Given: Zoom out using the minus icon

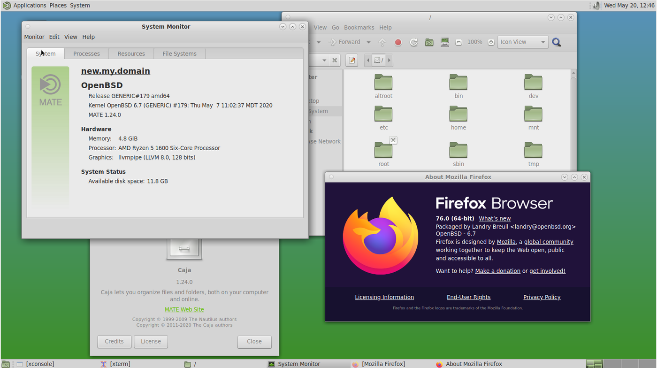Looking at the screenshot, I should coord(458,42).
